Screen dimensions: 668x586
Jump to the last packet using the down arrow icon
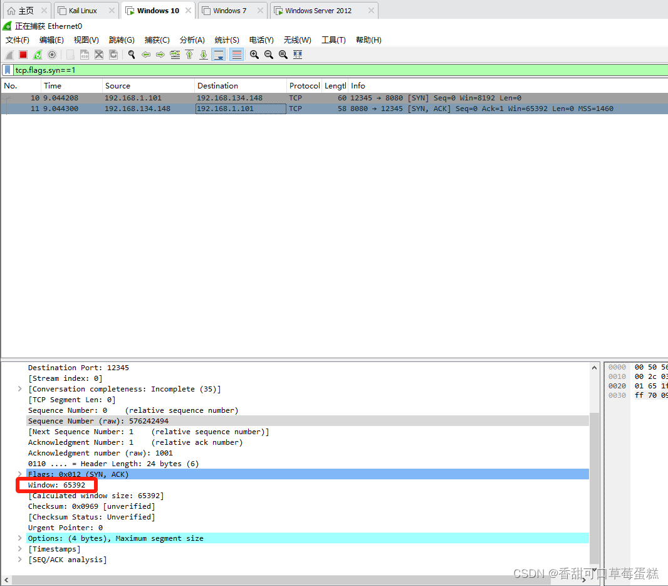pos(203,55)
